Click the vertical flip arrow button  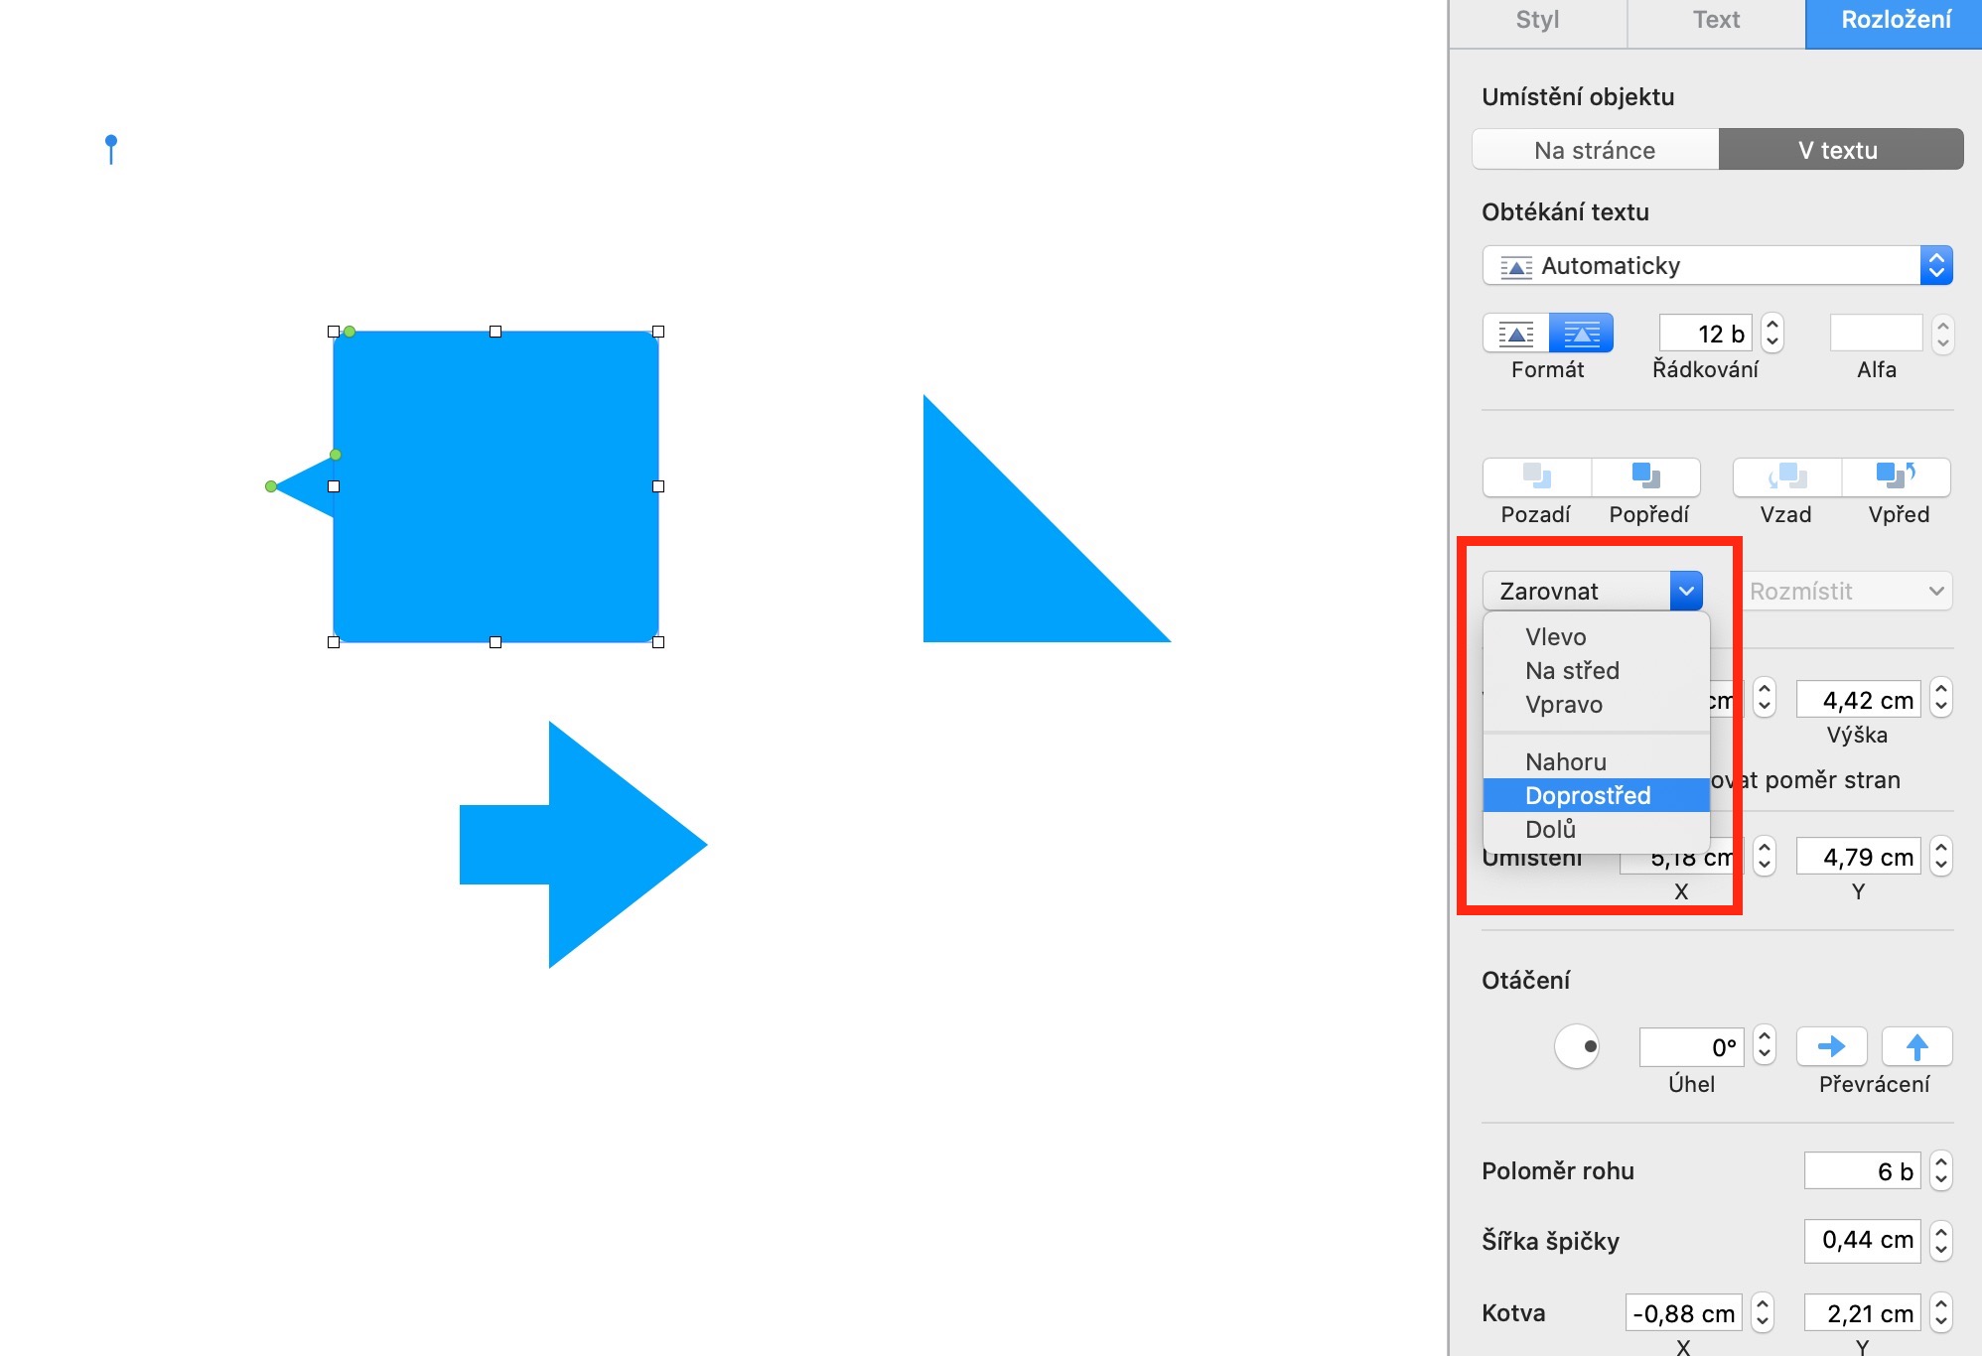click(1916, 1046)
